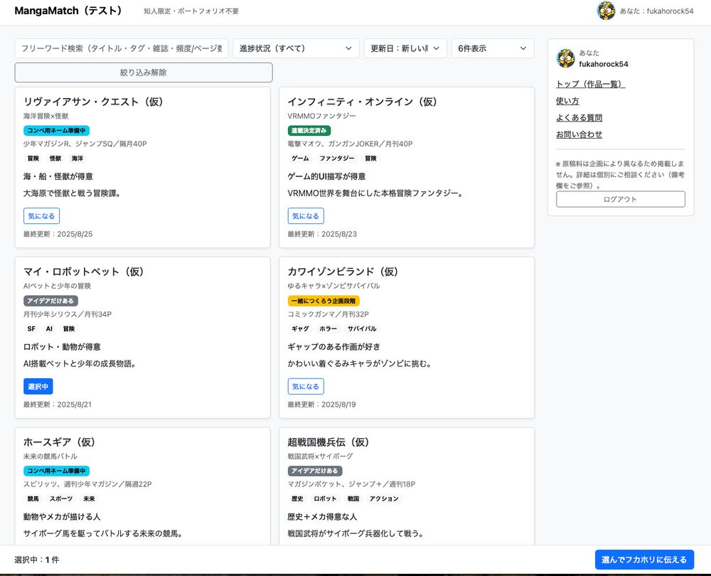The height and width of the screenshot is (576, 711).
Task: Click the 戦国 tag
Action: (x=353, y=499)
